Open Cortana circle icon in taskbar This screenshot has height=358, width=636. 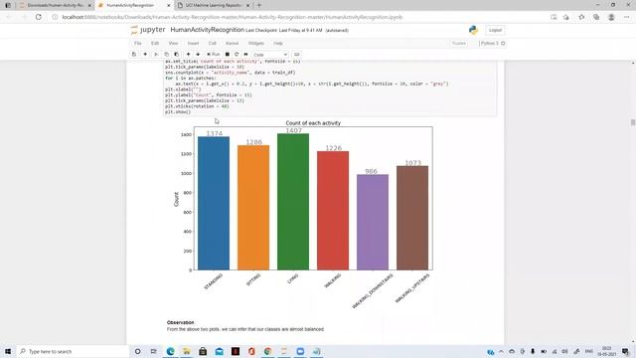point(137,351)
